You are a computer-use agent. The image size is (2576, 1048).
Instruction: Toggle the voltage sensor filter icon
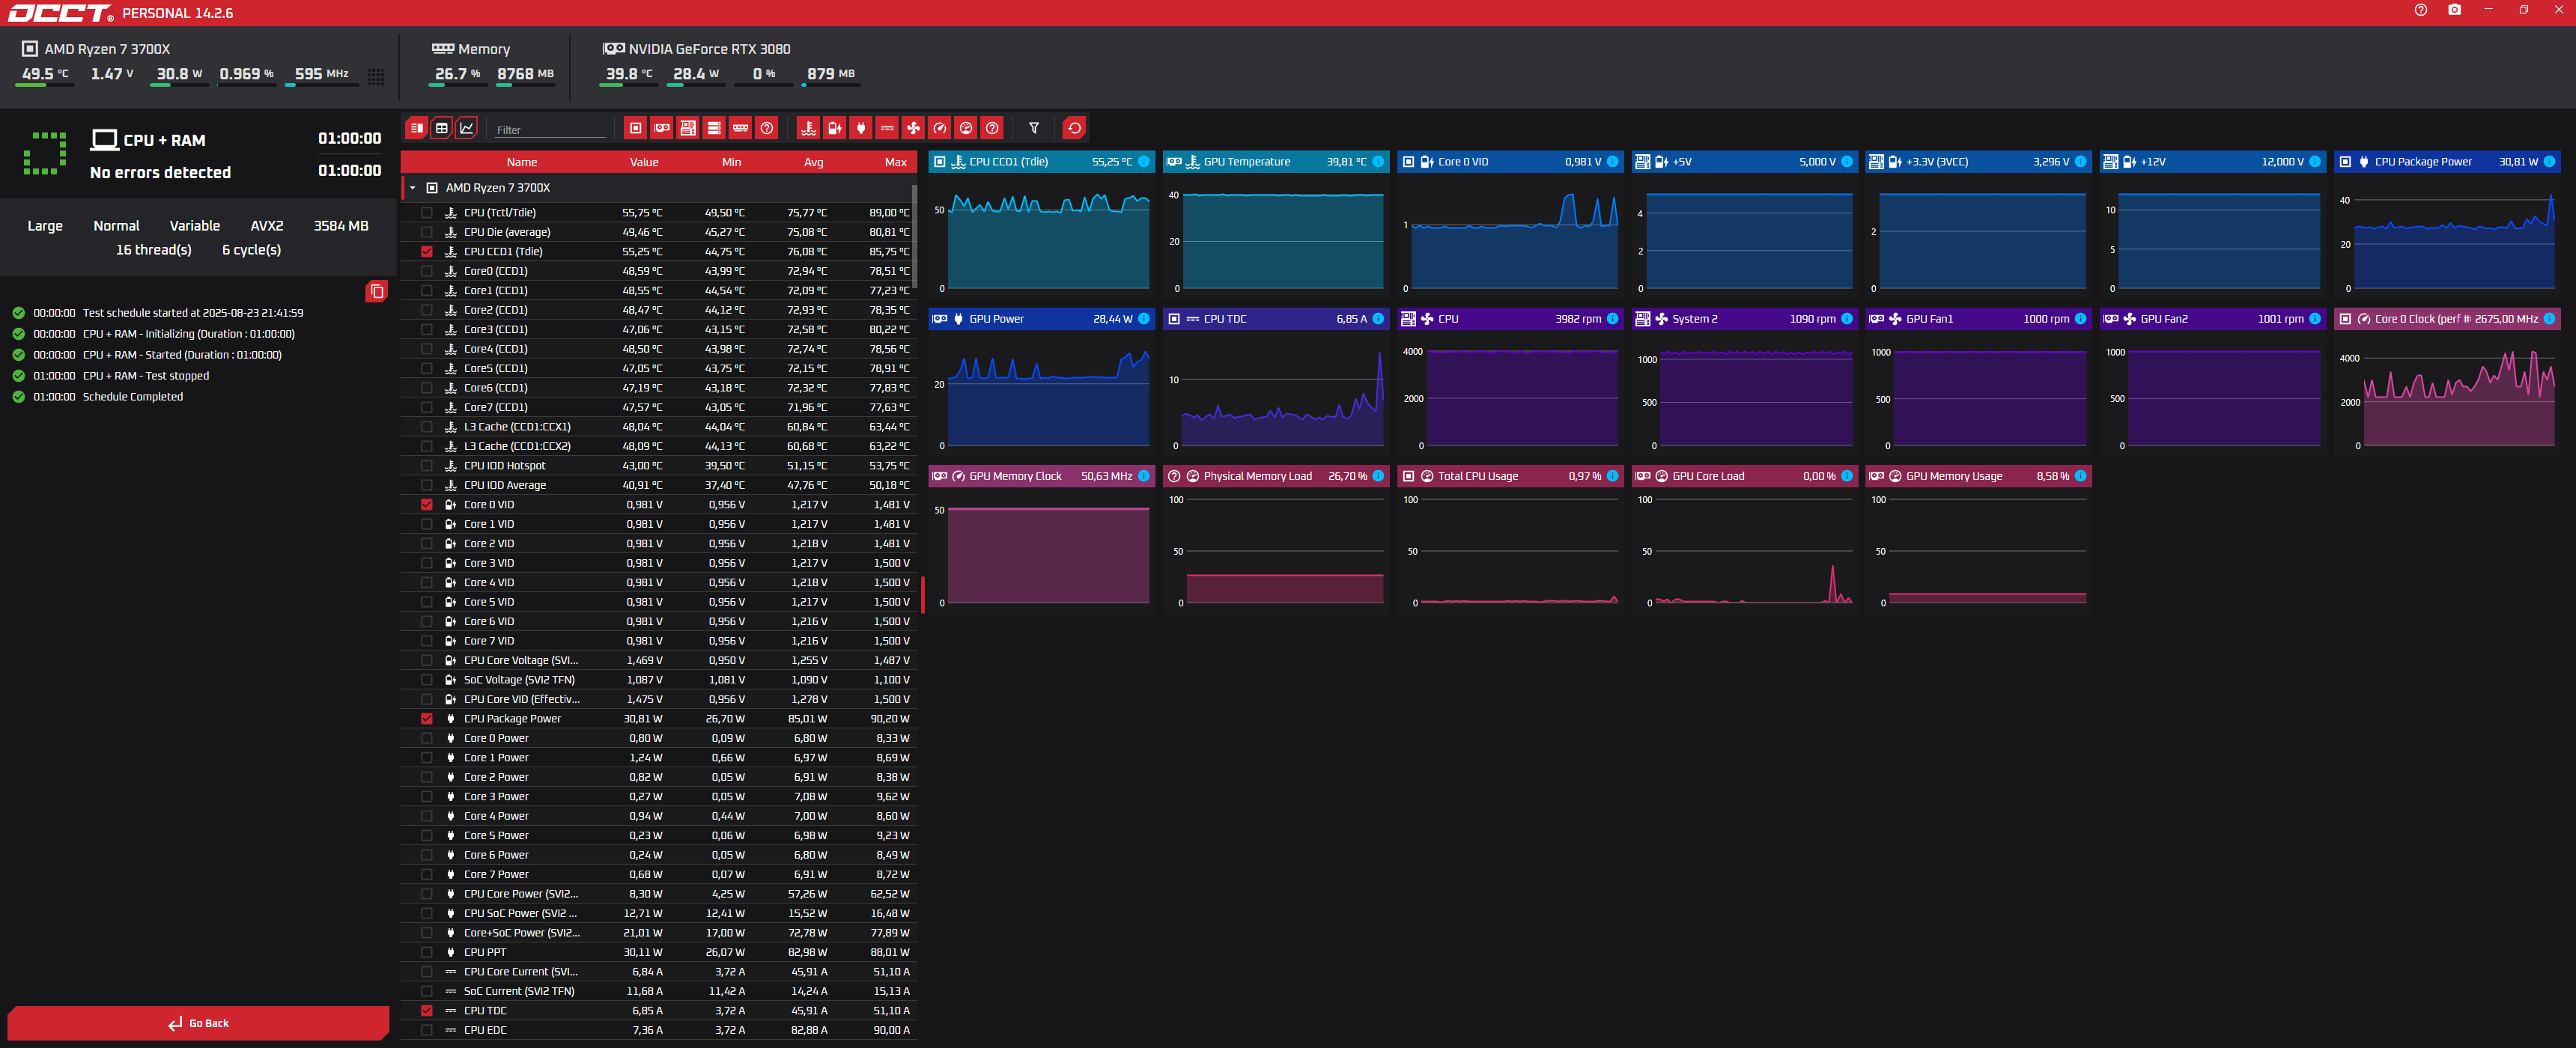834,128
